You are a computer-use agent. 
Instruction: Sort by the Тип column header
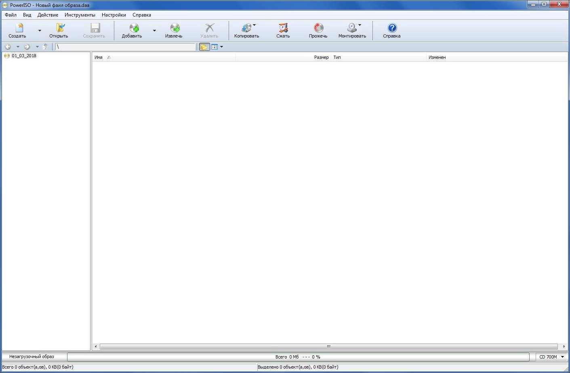[379, 57]
